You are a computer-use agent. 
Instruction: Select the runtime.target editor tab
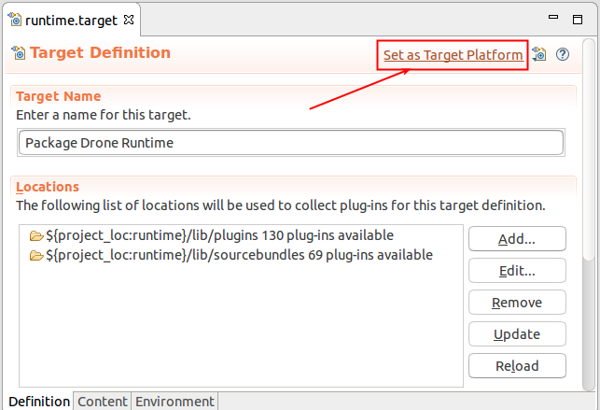(x=71, y=20)
